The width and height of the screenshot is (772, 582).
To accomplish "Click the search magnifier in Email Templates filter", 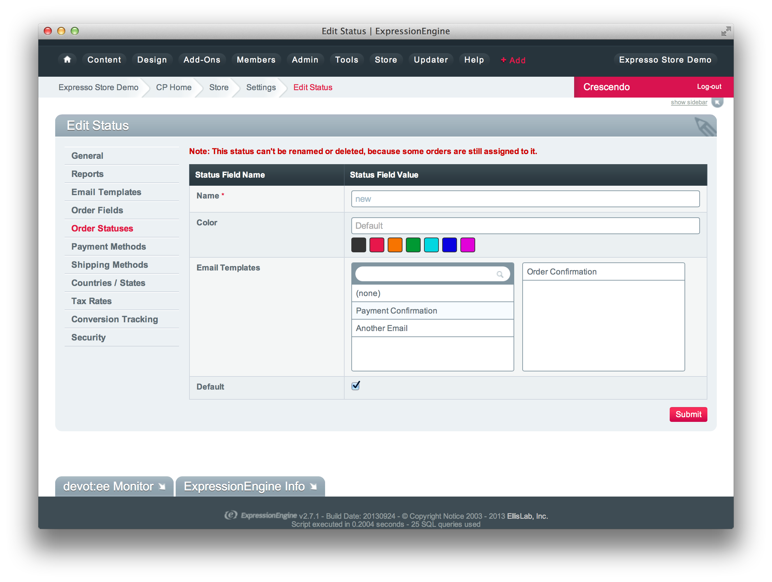I will pos(500,275).
